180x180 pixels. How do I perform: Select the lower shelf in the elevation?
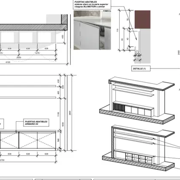click(28, 98)
